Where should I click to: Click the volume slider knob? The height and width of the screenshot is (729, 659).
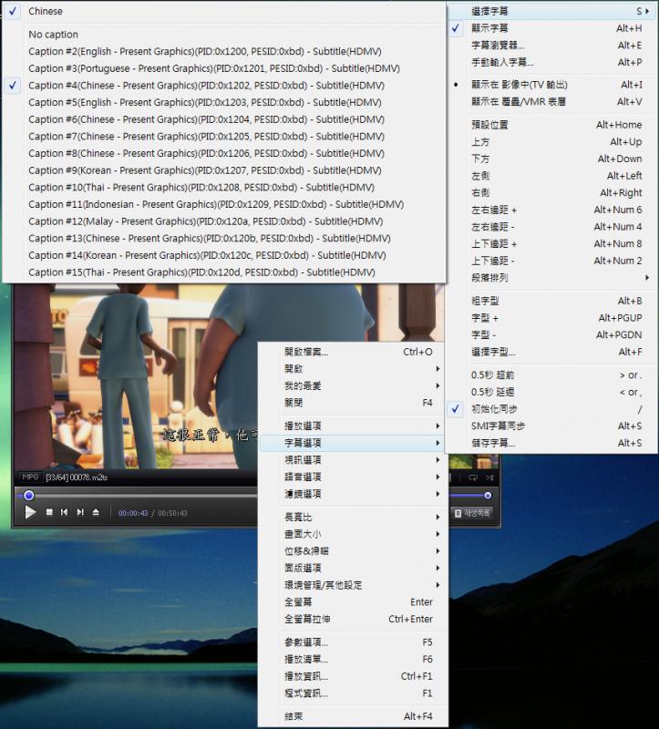[488, 496]
